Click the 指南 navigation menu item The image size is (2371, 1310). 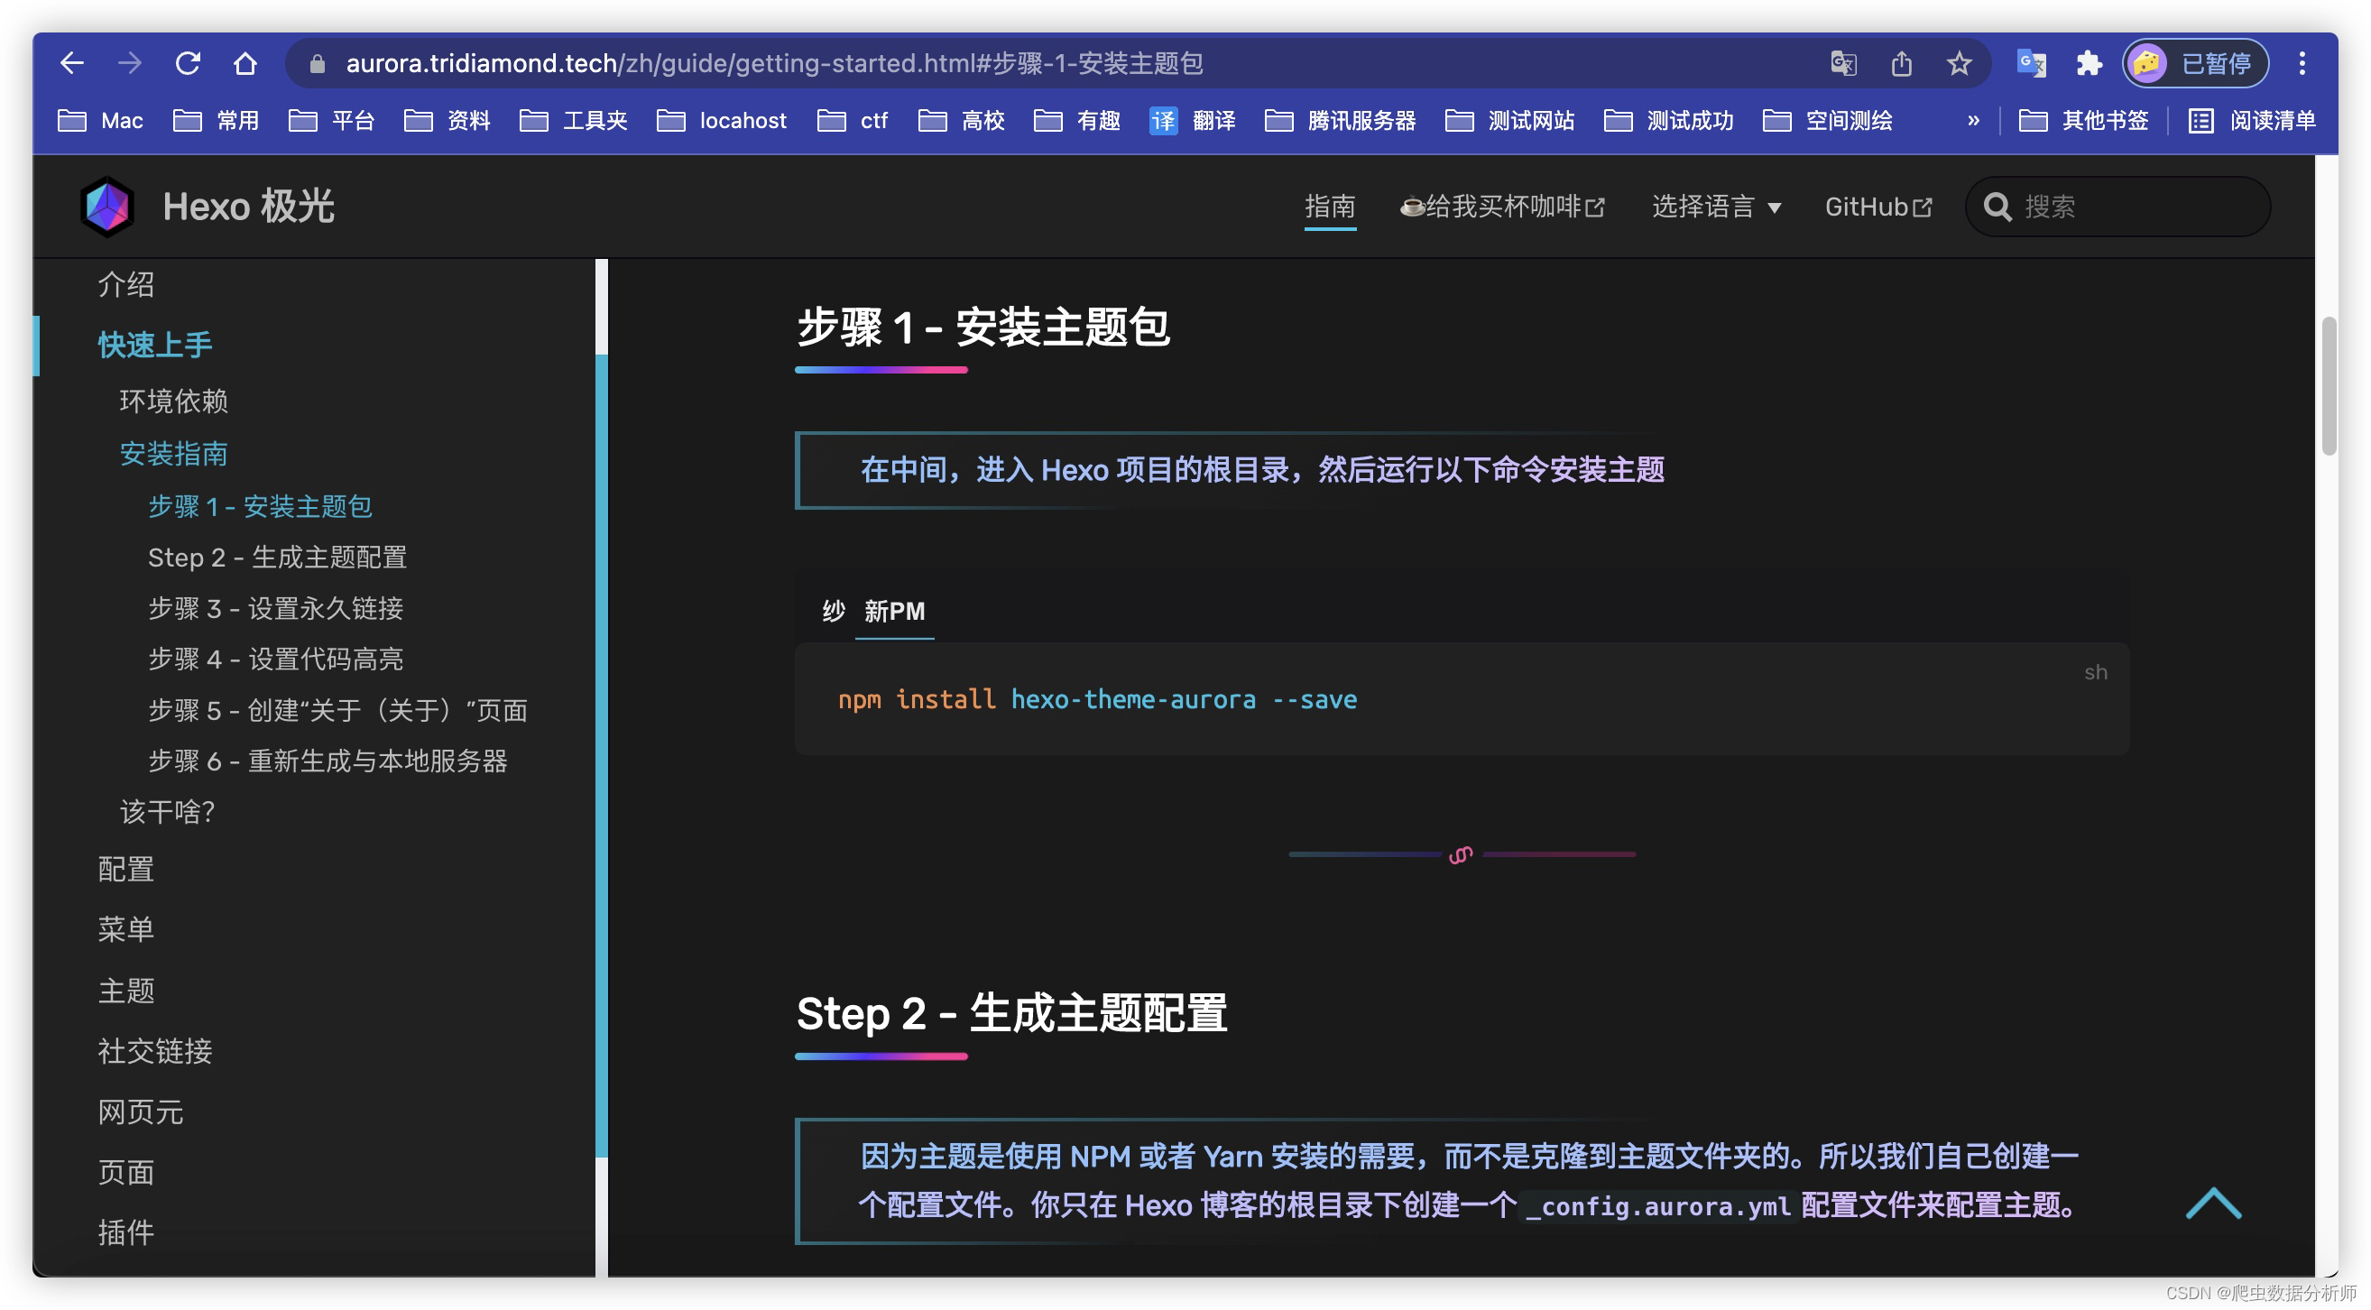(1331, 205)
